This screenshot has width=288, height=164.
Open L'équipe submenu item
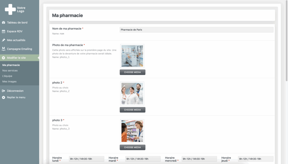[7, 76]
